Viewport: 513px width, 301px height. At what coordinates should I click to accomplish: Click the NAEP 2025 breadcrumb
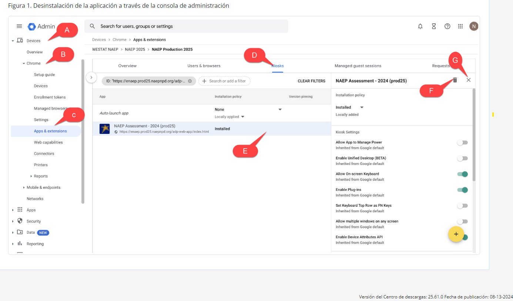[x=135, y=49]
